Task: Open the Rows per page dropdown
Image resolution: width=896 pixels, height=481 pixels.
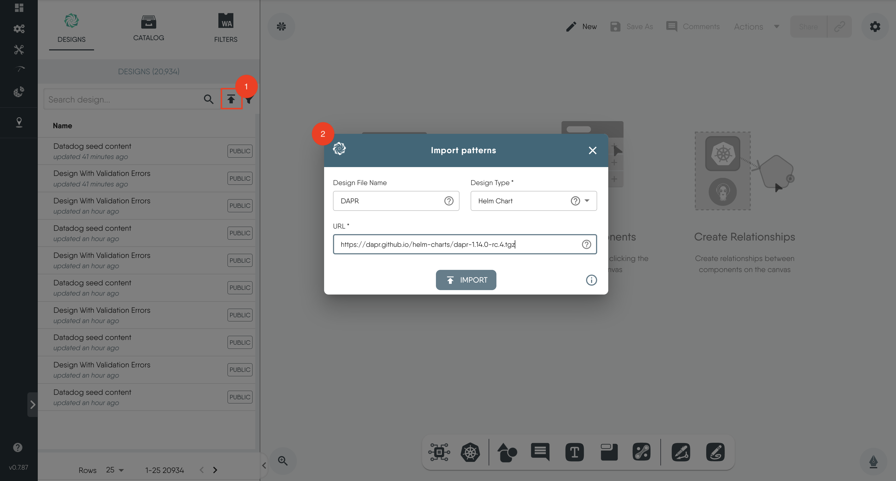Action: click(115, 470)
